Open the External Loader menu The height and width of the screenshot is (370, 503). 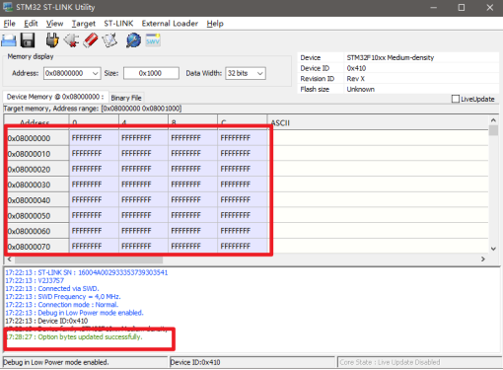click(170, 24)
